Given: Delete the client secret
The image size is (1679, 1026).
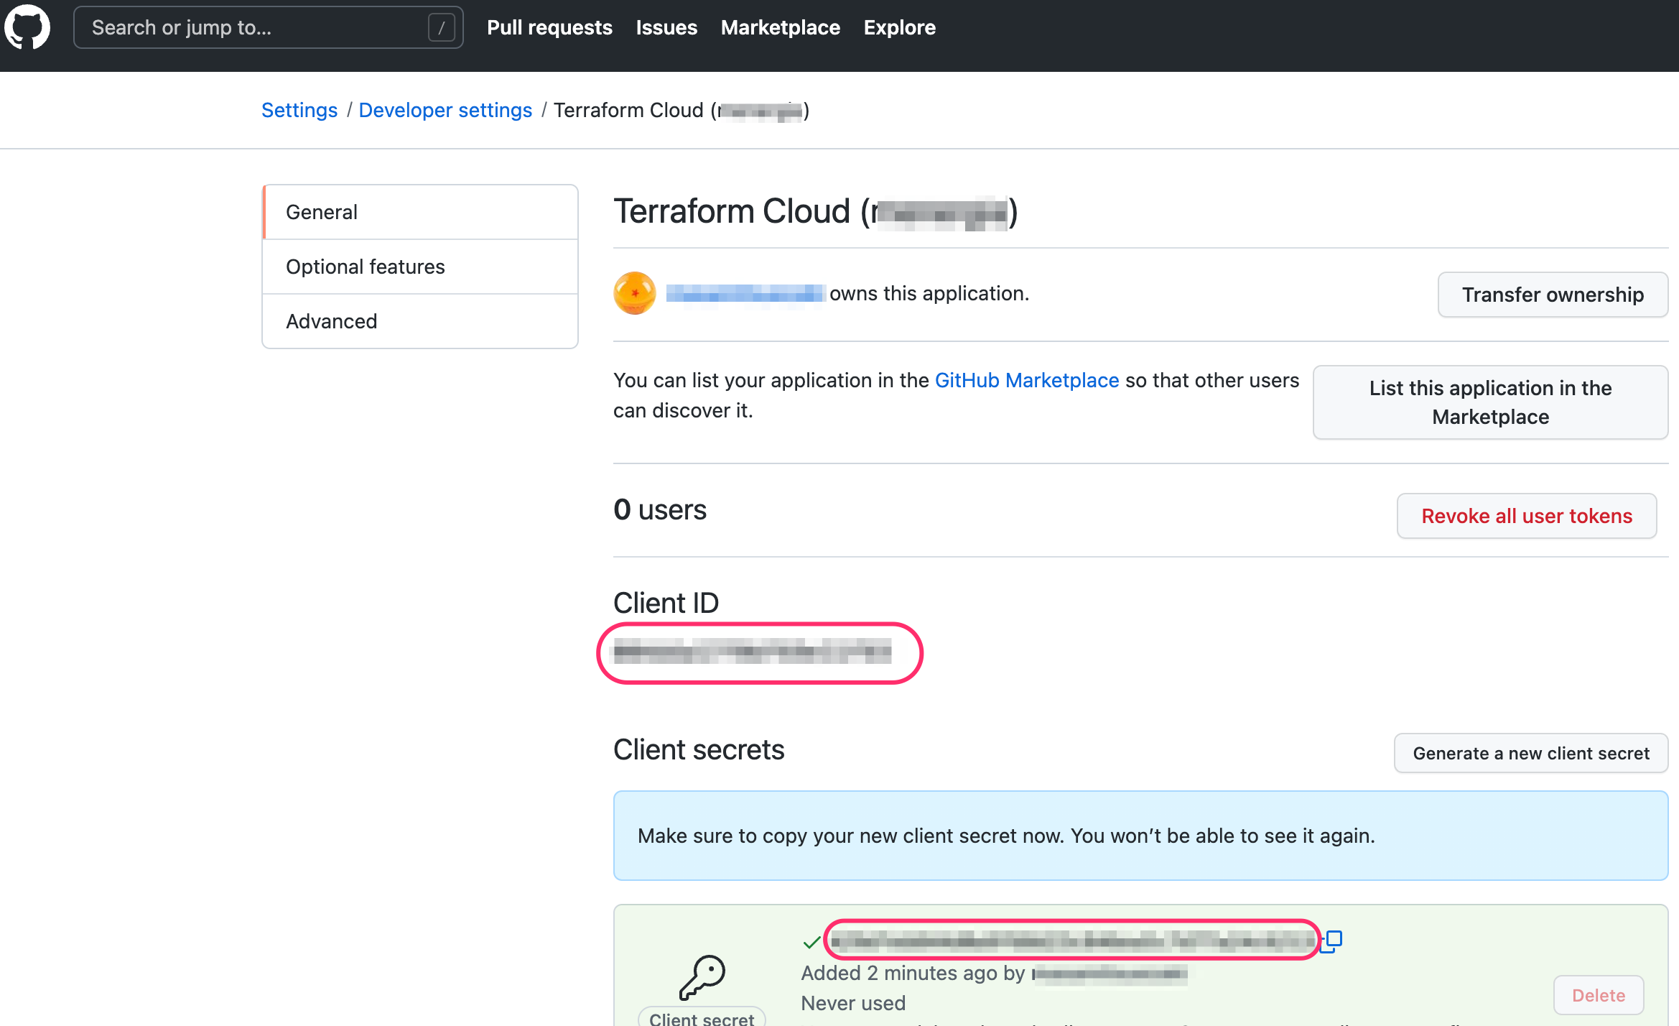Looking at the screenshot, I should (1599, 995).
